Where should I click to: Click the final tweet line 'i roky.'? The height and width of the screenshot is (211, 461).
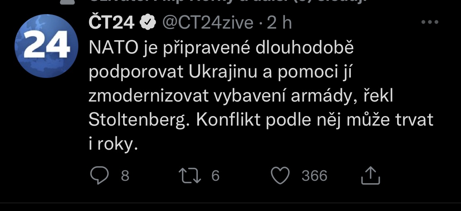point(113,144)
